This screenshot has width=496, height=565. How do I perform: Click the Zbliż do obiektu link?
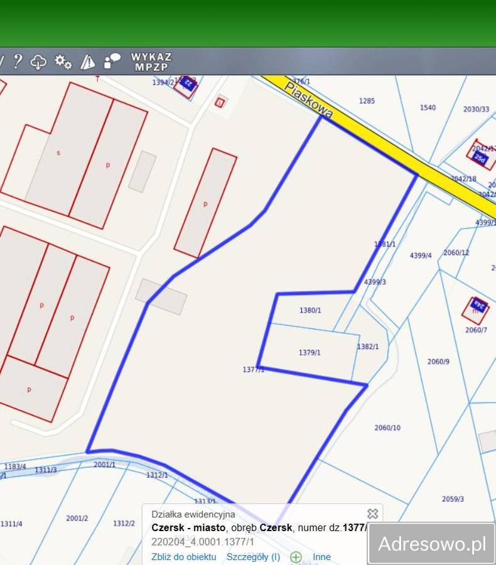coord(184,557)
